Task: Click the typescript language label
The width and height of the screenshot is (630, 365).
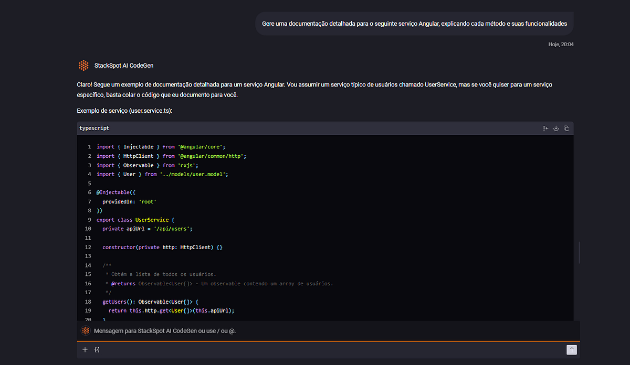Action: (x=94, y=128)
